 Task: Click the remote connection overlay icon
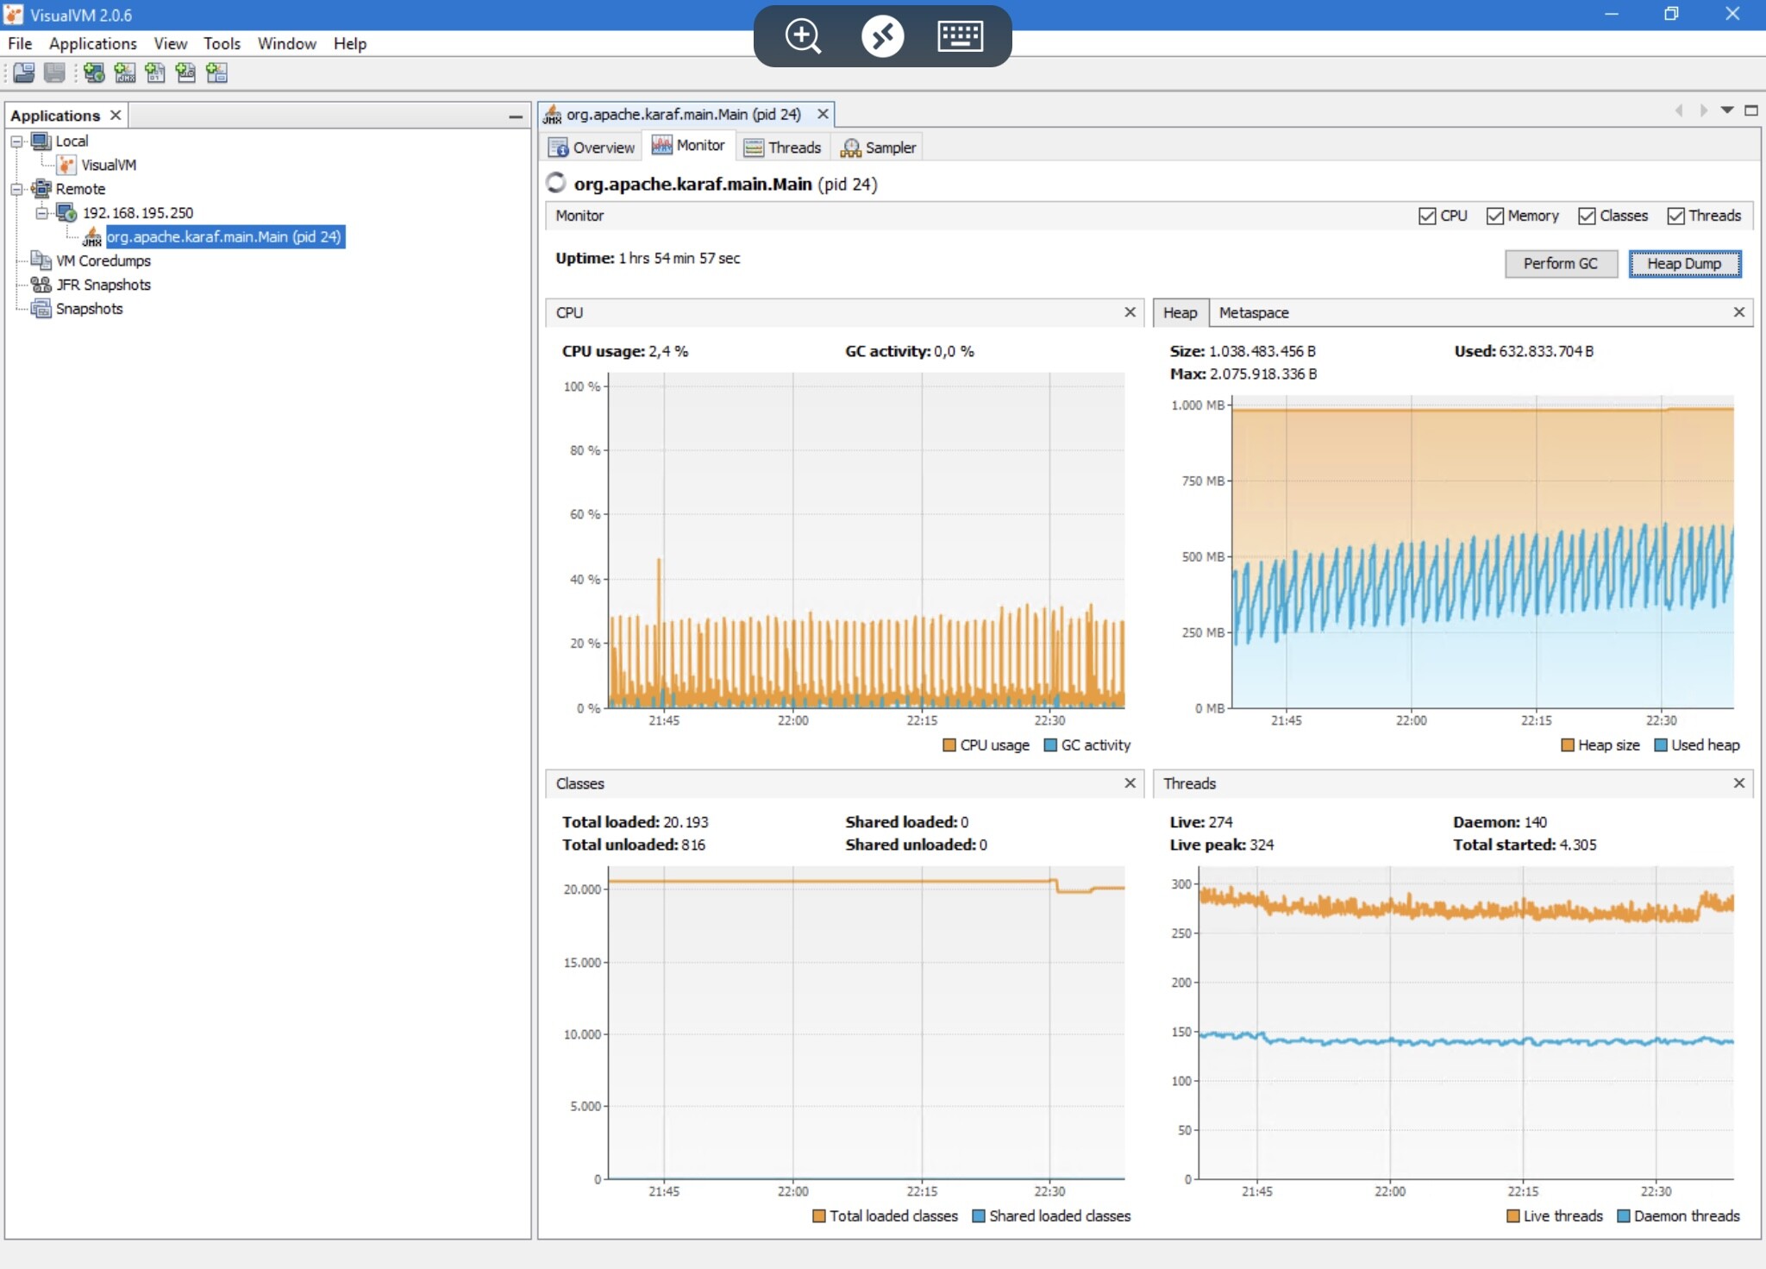[882, 36]
